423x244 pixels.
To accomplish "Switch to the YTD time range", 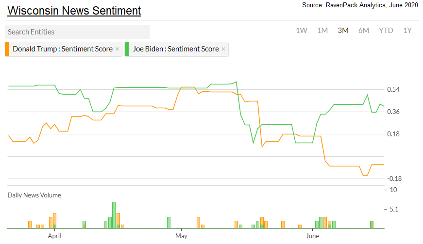I will coord(386,31).
